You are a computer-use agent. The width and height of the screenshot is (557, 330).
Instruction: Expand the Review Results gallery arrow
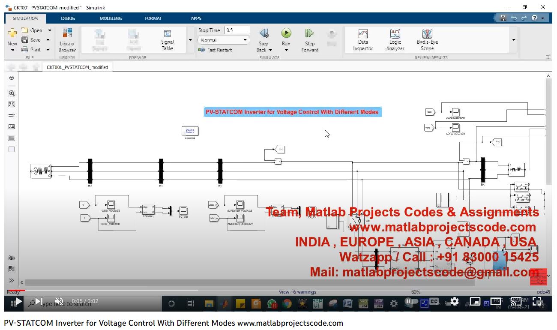[x=514, y=40]
